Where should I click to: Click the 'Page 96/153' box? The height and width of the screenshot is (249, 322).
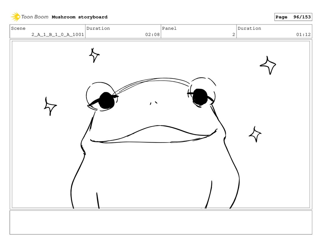pyautogui.click(x=293, y=17)
